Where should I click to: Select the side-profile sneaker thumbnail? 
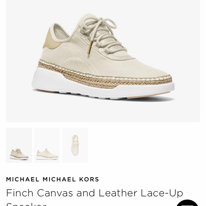pyautogui.click(x=47, y=145)
